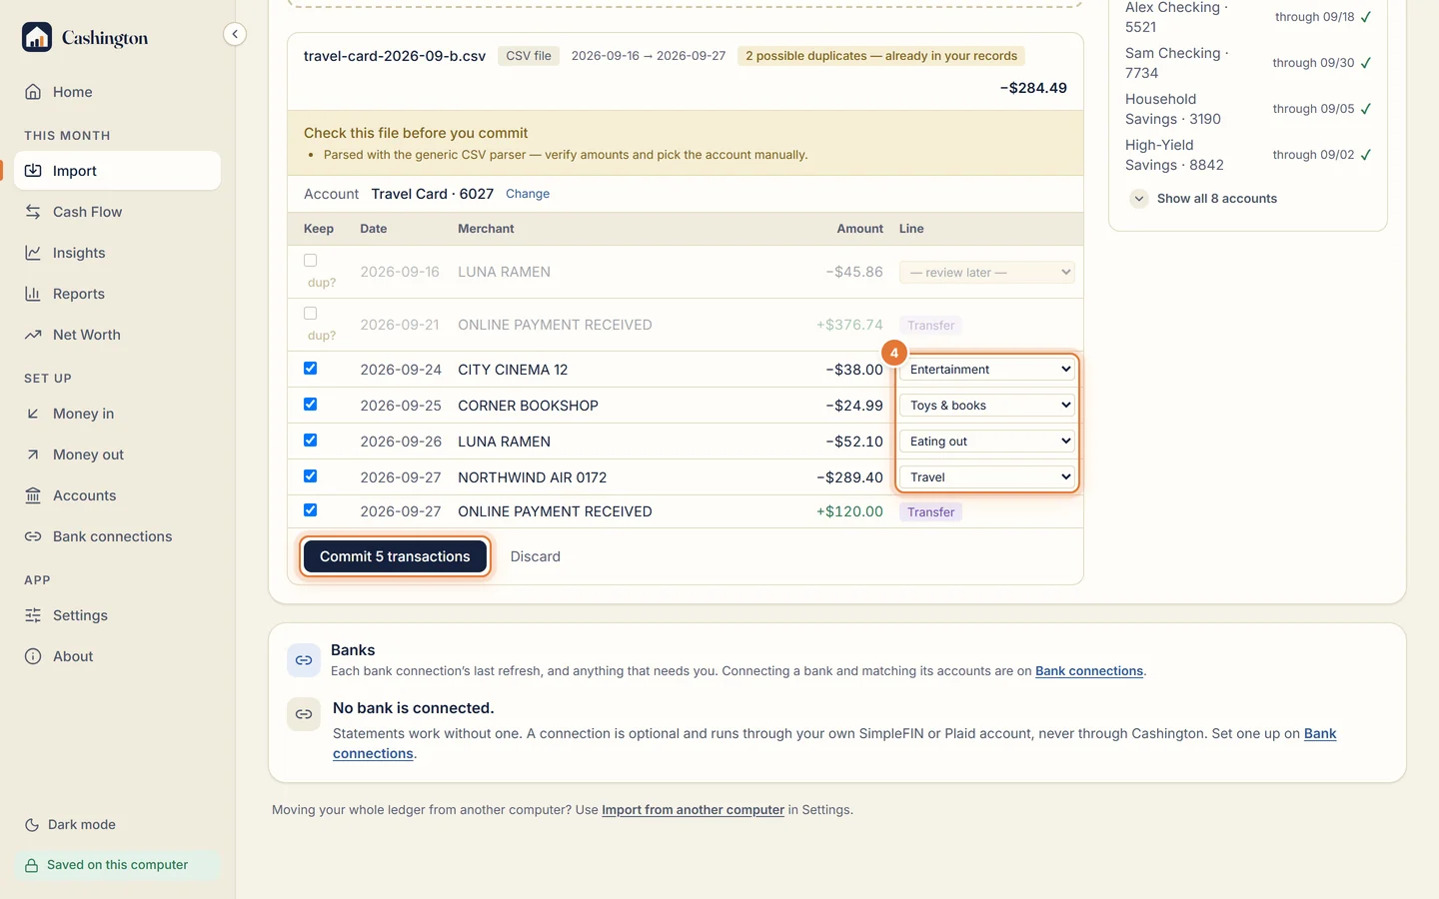Image resolution: width=1439 pixels, height=899 pixels.
Task: Click the Net Worth trend icon
Action: [x=33, y=335]
